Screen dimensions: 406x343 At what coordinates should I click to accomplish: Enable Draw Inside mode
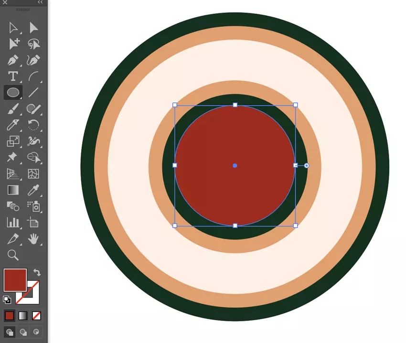click(36, 332)
